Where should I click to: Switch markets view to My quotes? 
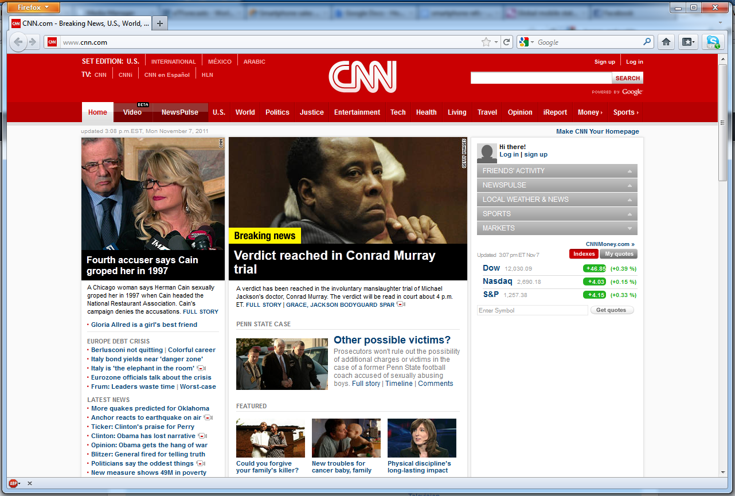click(x=619, y=254)
